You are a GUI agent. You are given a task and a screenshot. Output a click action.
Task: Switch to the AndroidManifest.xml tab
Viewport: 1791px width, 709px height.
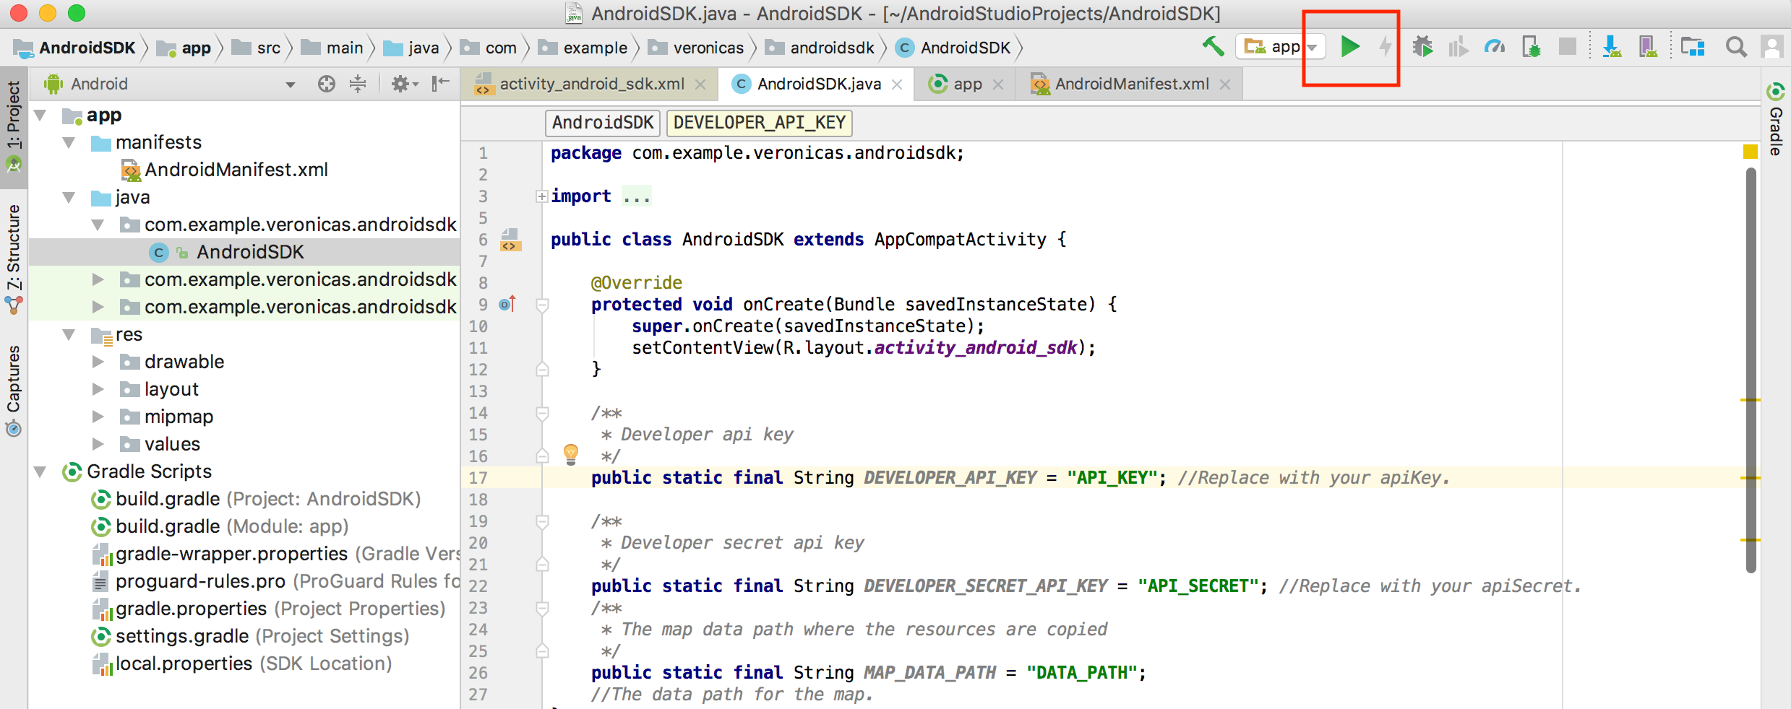click(1128, 84)
